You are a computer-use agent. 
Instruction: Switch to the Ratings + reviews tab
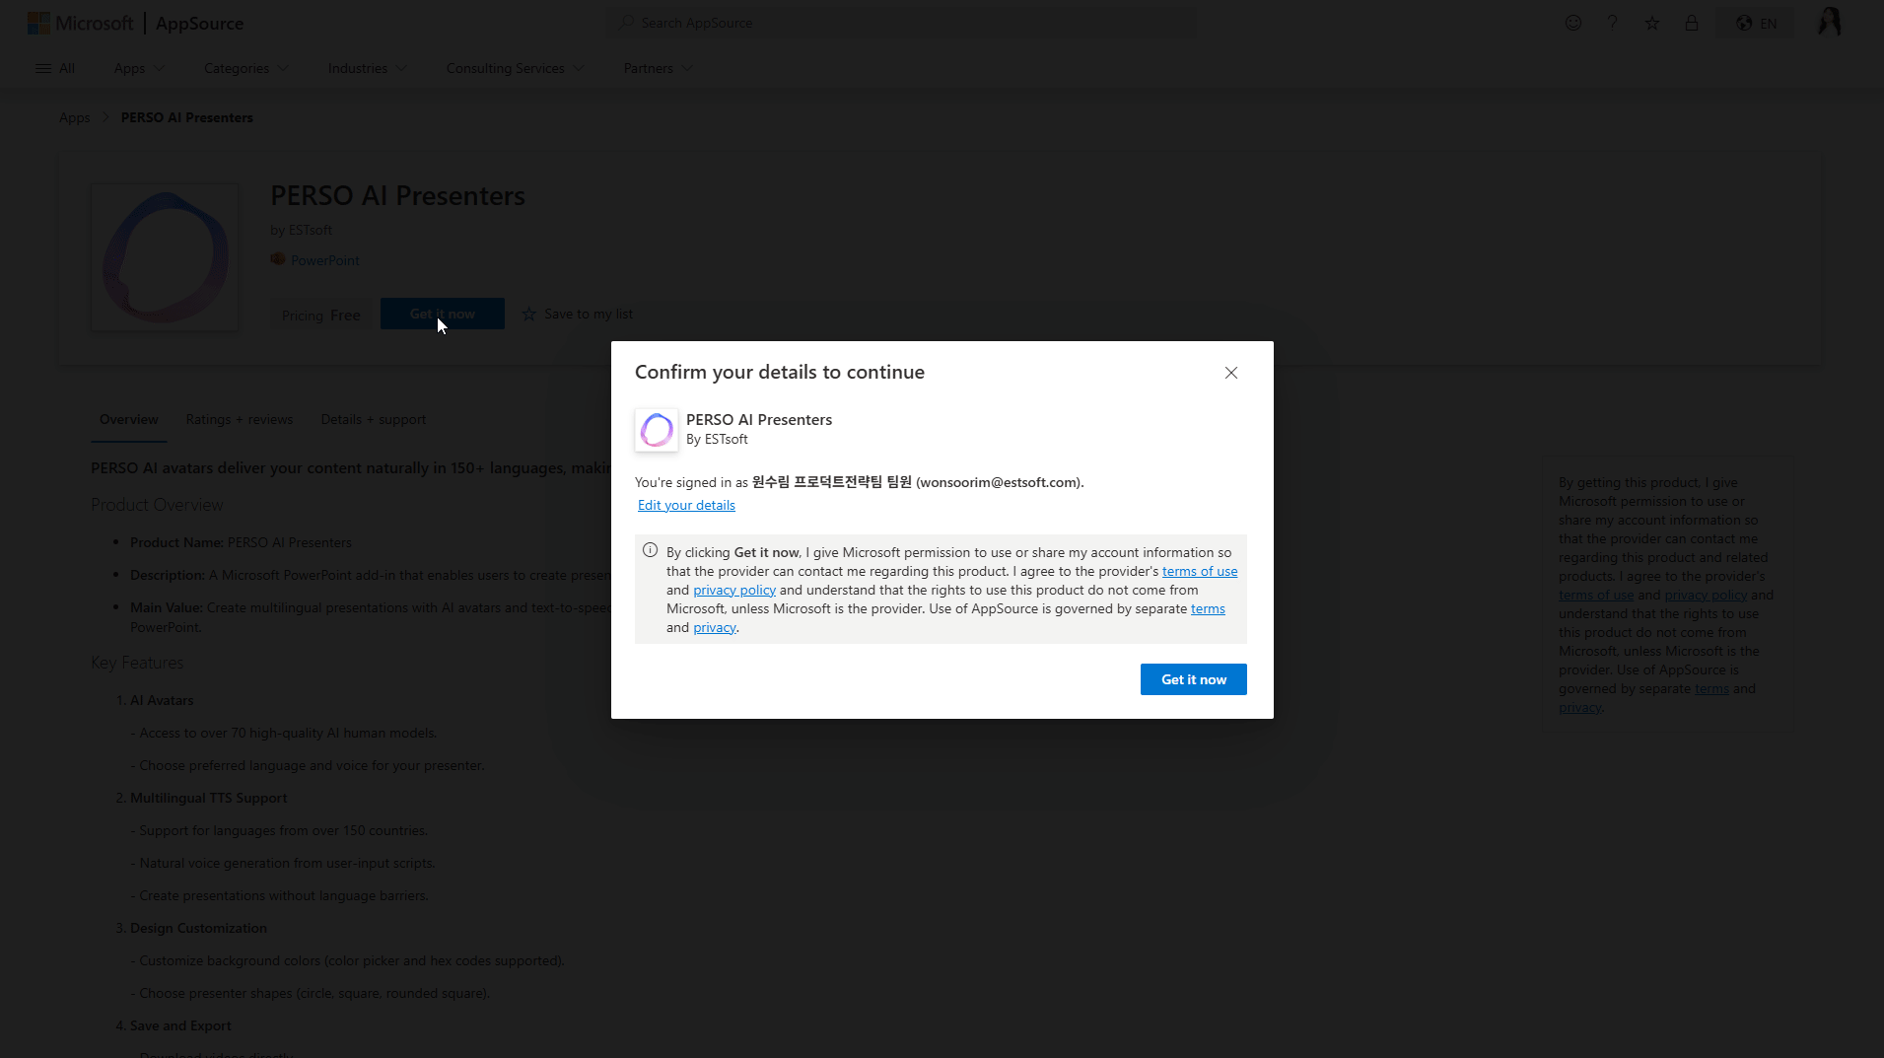240,419
